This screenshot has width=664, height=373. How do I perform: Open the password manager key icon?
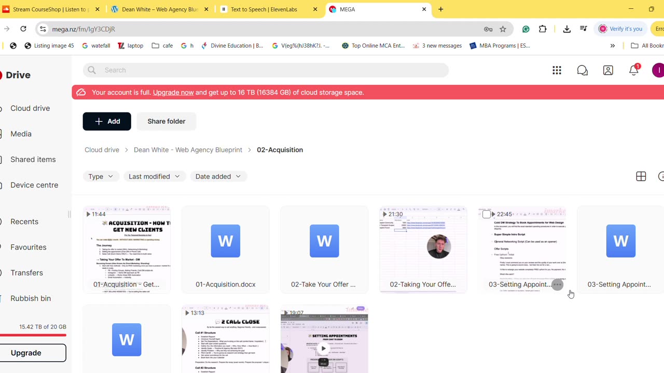[x=488, y=29]
